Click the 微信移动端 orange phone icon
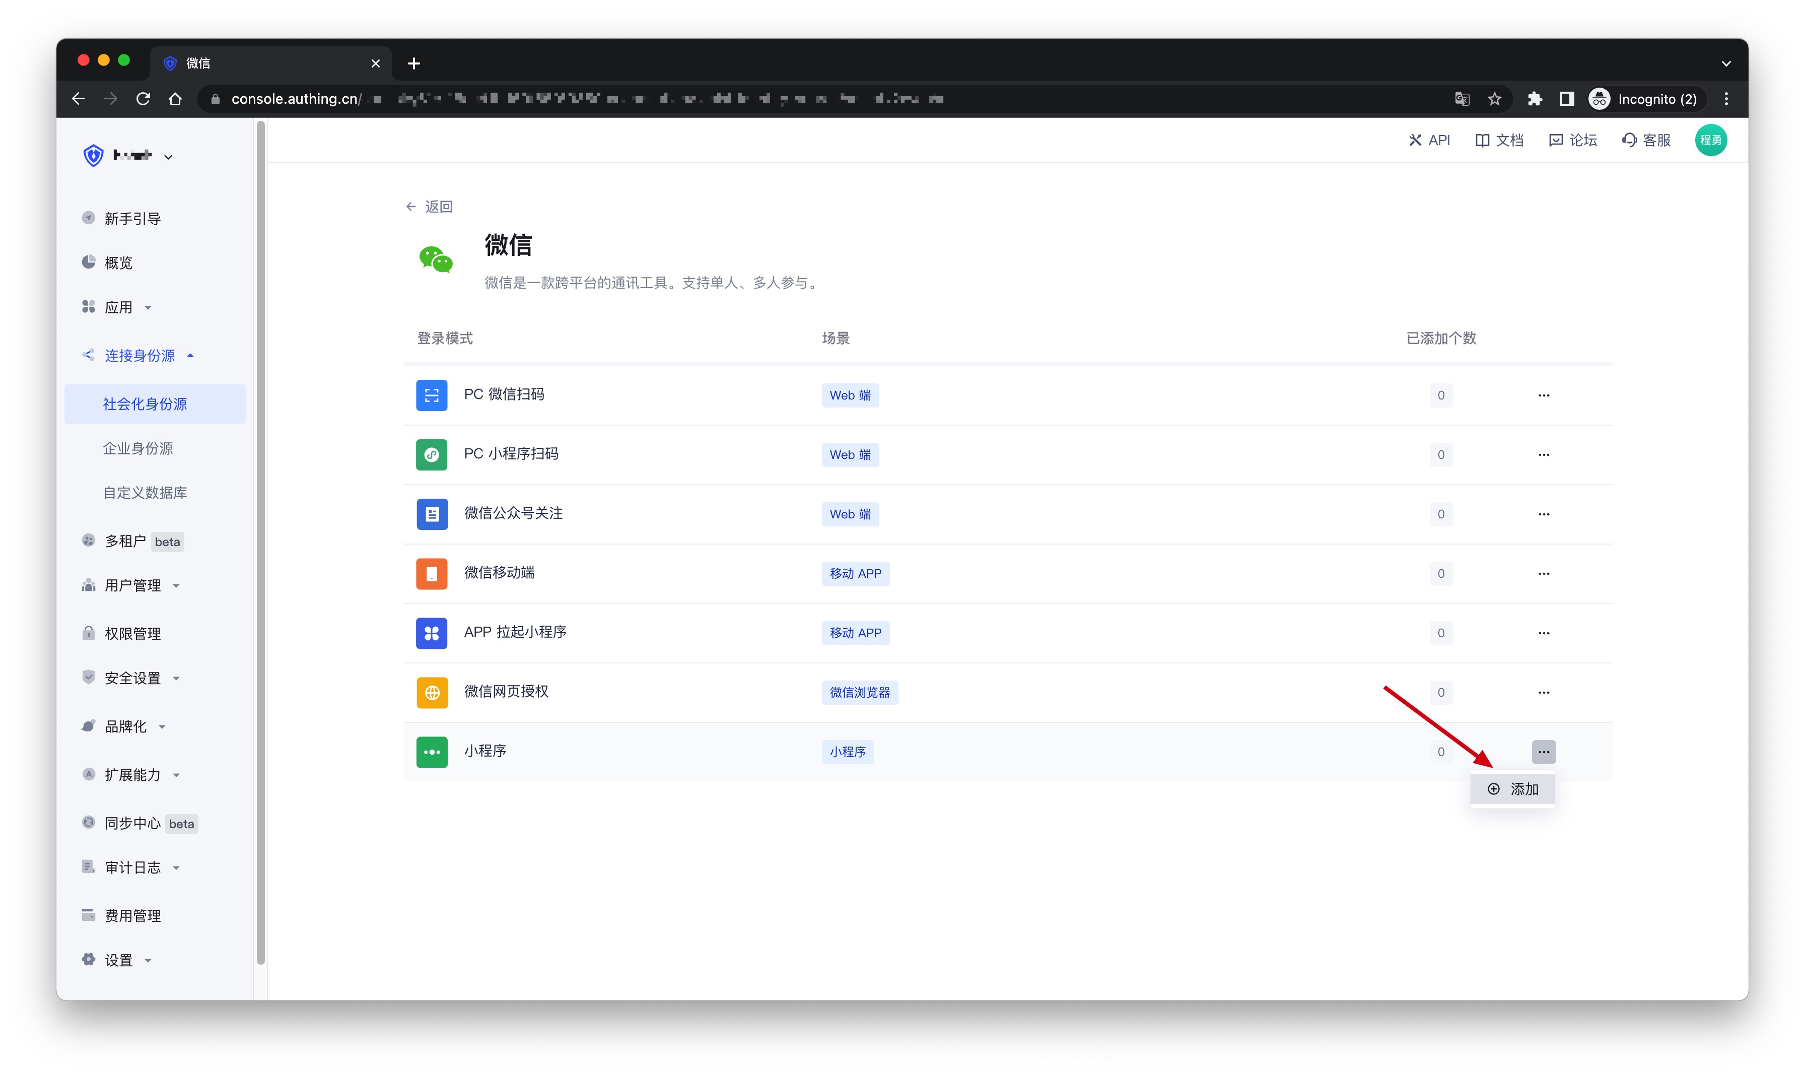The height and width of the screenshot is (1075, 1805). [432, 574]
